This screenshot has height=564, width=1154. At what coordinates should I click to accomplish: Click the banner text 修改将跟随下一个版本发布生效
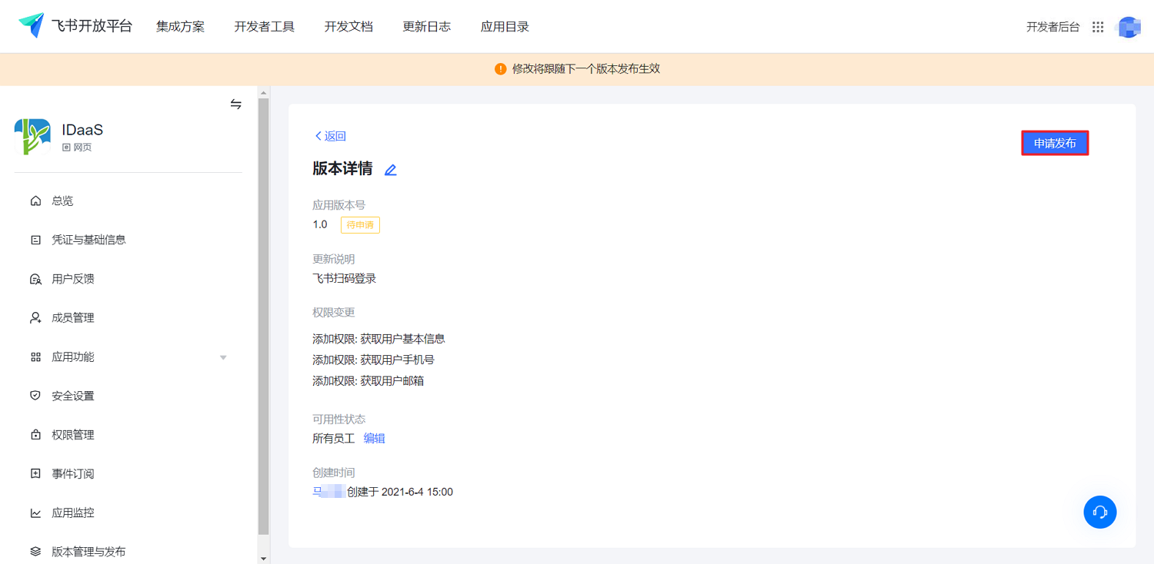pyautogui.click(x=586, y=69)
